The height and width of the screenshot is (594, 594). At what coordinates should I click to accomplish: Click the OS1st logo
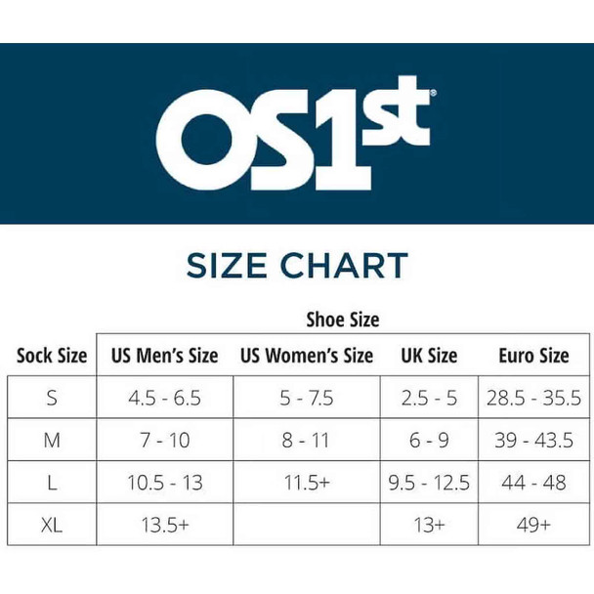point(296,133)
